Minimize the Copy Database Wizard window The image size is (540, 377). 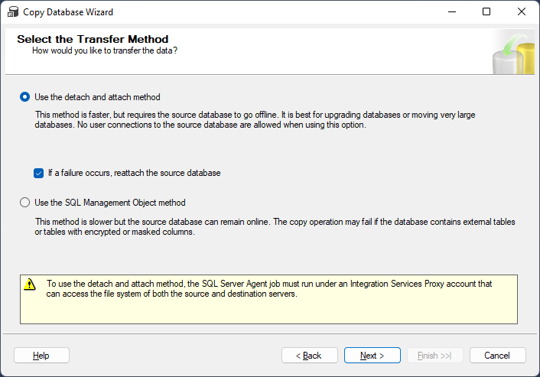coord(451,12)
